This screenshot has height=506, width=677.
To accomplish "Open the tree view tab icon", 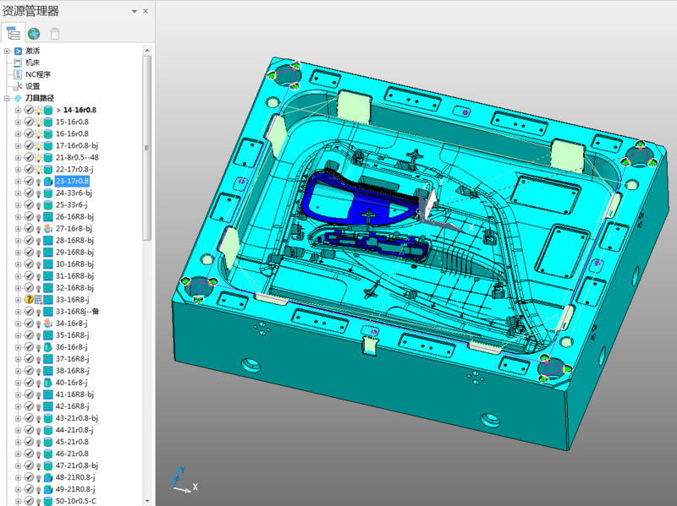I will [13, 34].
